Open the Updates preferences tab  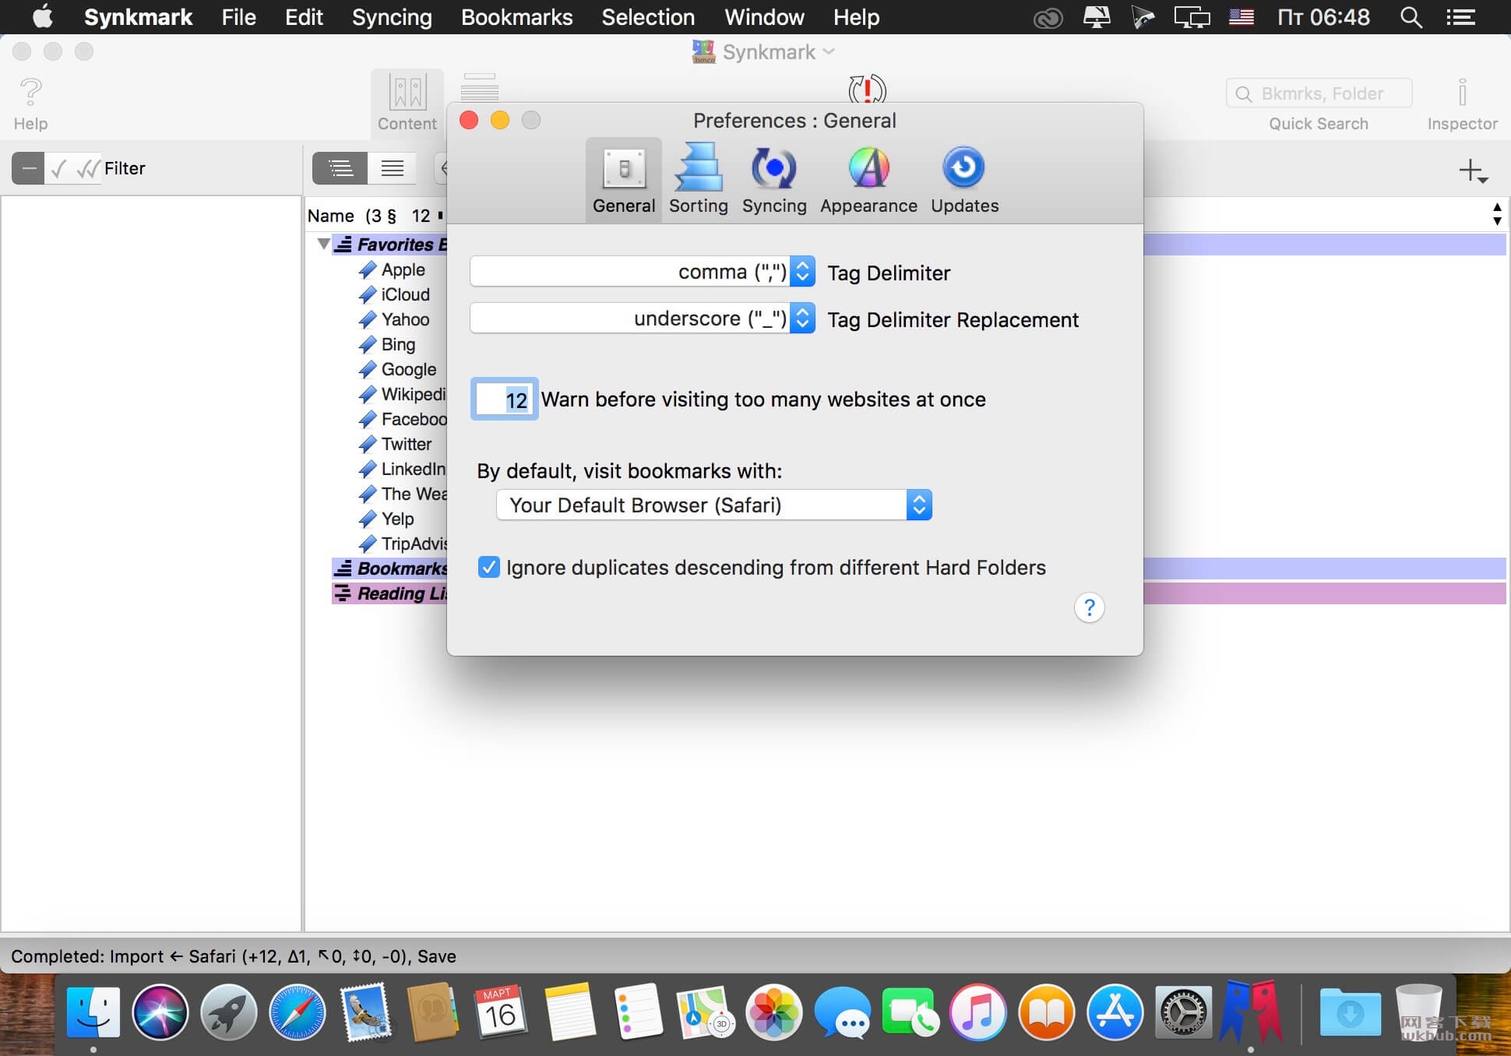point(964,181)
